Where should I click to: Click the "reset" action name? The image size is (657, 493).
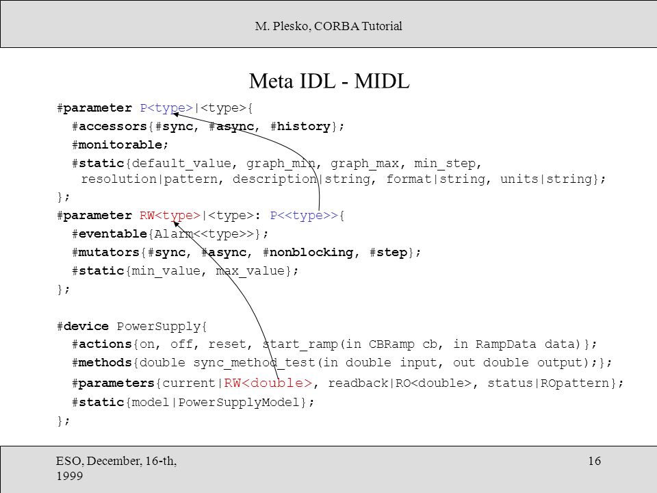(x=227, y=344)
